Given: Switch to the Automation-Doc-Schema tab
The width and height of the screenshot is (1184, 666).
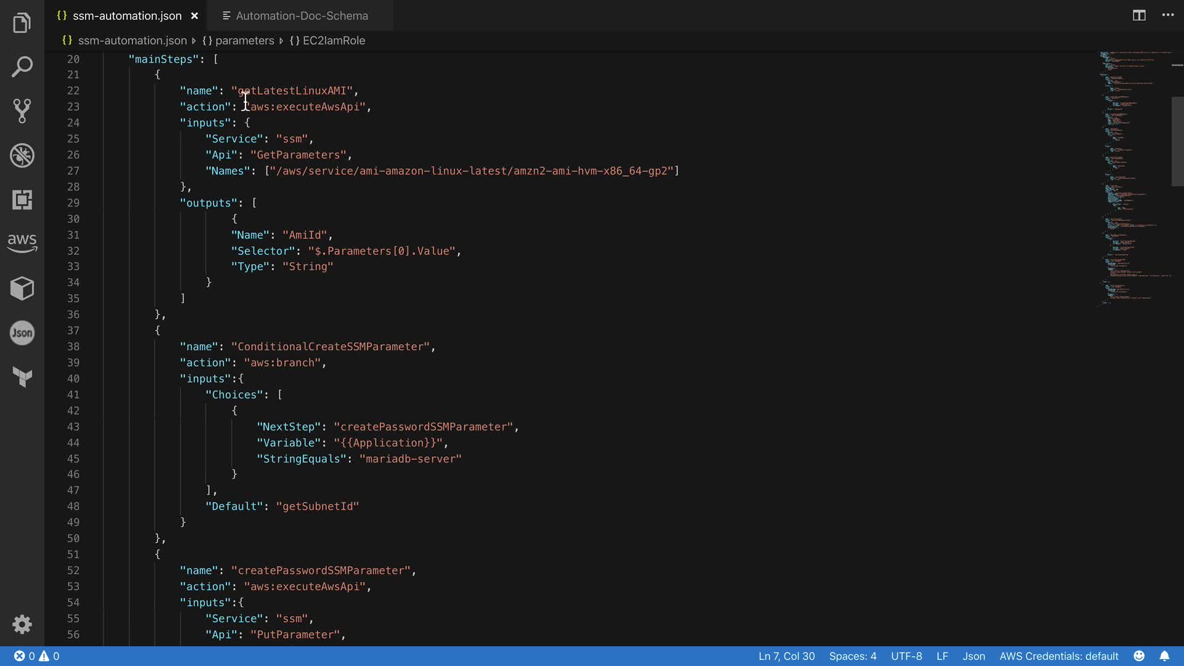Looking at the screenshot, I should pyautogui.click(x=301, y=16).
